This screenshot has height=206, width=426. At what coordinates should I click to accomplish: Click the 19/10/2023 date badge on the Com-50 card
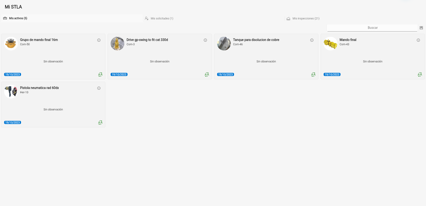tap(13, 75)
